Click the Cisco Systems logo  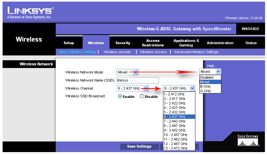click(248, 141)
